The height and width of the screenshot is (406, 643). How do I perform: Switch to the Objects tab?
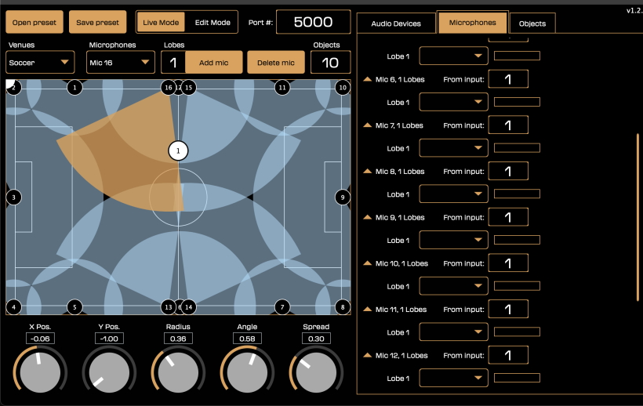pos(532,24)
